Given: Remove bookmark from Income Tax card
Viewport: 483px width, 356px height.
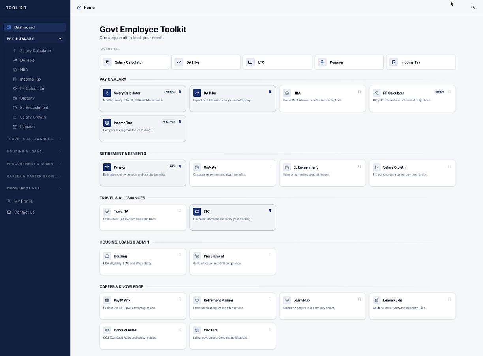Looking at the screenshot, I should pos(180,122).
